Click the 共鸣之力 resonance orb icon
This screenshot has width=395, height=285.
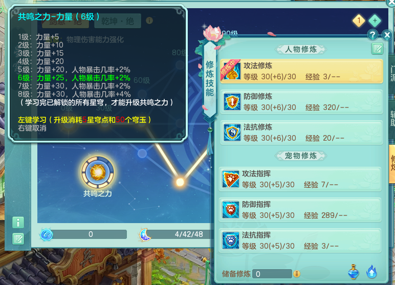coord(98,172)
